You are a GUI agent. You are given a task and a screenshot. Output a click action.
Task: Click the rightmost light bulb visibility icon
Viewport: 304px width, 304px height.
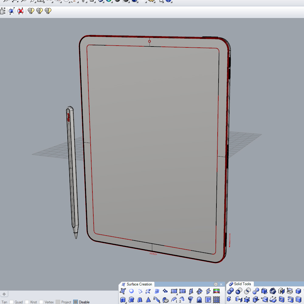click(48, 11)
